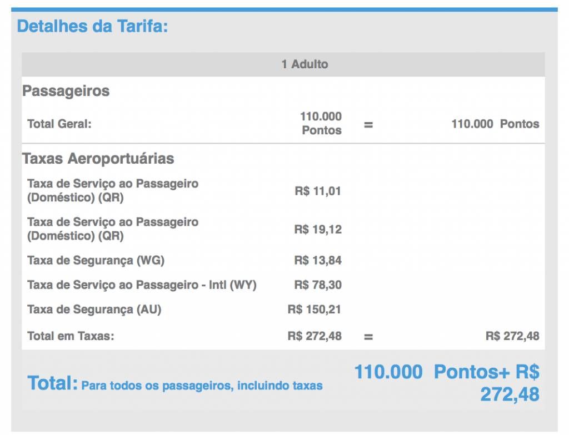This screenshot has width=569, height=436.
Task: Click the Taxas Aeroportuárias section title
Action: 98,159
